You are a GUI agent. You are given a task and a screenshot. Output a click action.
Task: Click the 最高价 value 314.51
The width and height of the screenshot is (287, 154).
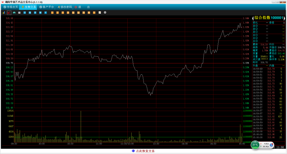pyautogui.click(x=281, y=50)
